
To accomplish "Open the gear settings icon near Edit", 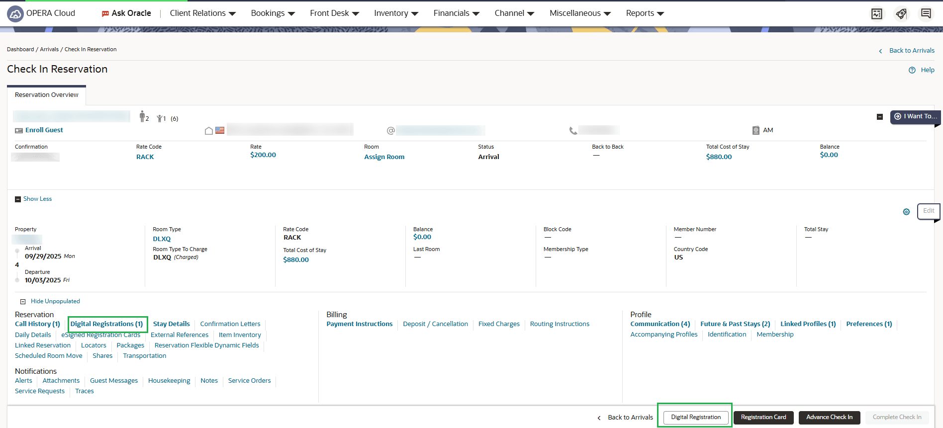I will tap(906, 212).
